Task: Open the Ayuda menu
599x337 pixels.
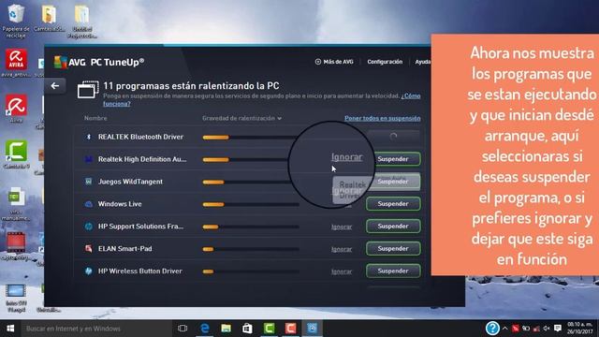Action: [x=422, y=62]
